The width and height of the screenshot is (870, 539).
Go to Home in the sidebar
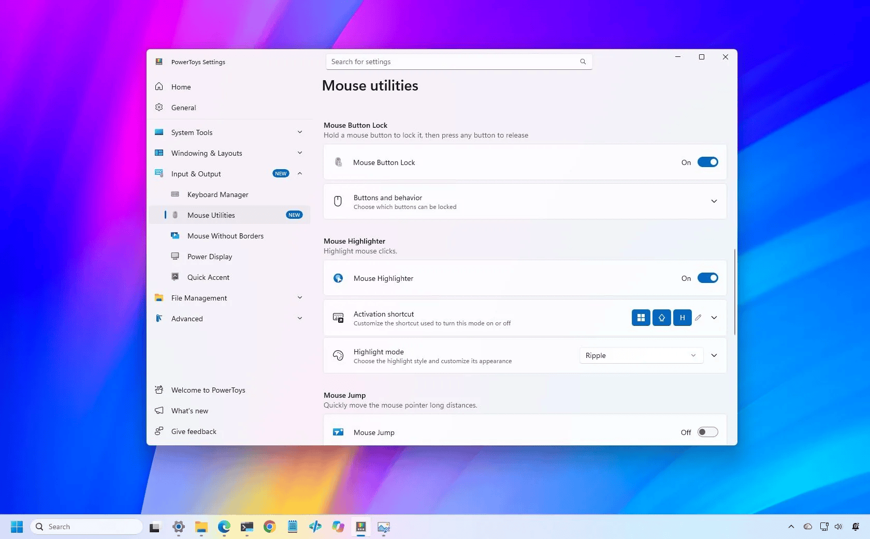(x=229, y=87)
